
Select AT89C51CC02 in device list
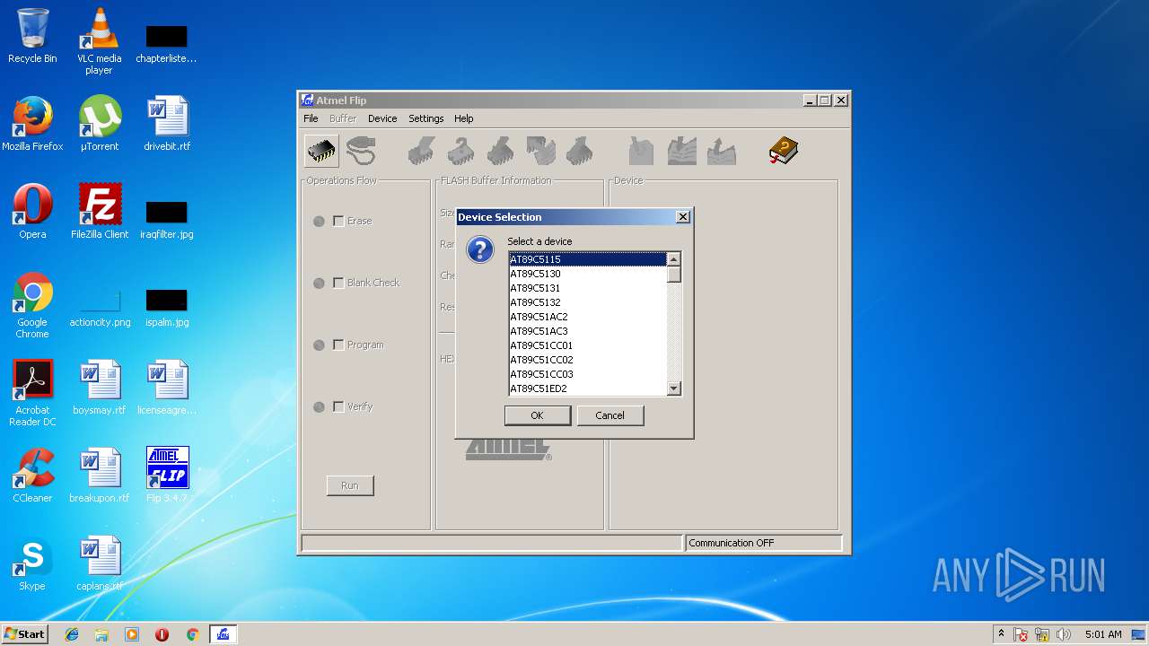coord(588,360)
